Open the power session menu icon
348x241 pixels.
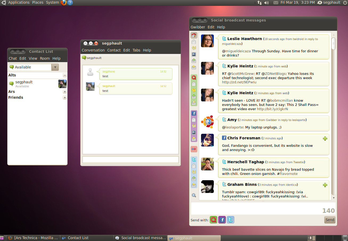(345, 3)
